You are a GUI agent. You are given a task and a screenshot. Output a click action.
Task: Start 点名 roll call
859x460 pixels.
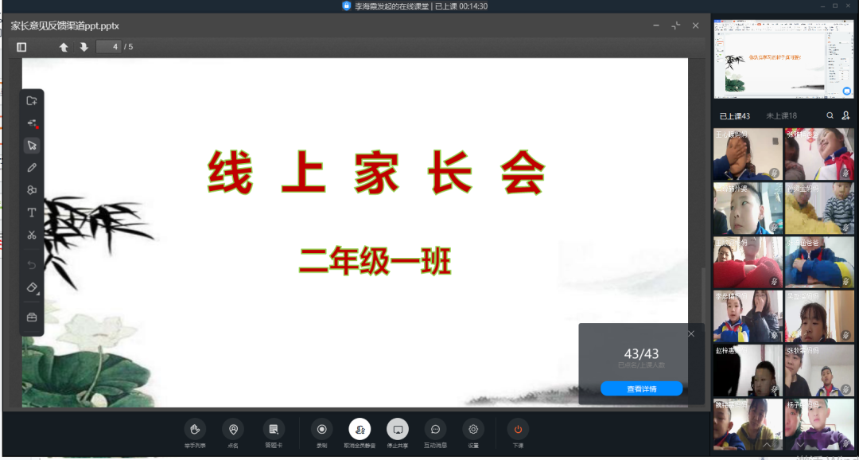point(233,430)
